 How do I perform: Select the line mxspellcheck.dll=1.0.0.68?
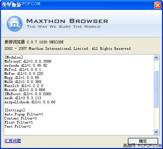30,102
